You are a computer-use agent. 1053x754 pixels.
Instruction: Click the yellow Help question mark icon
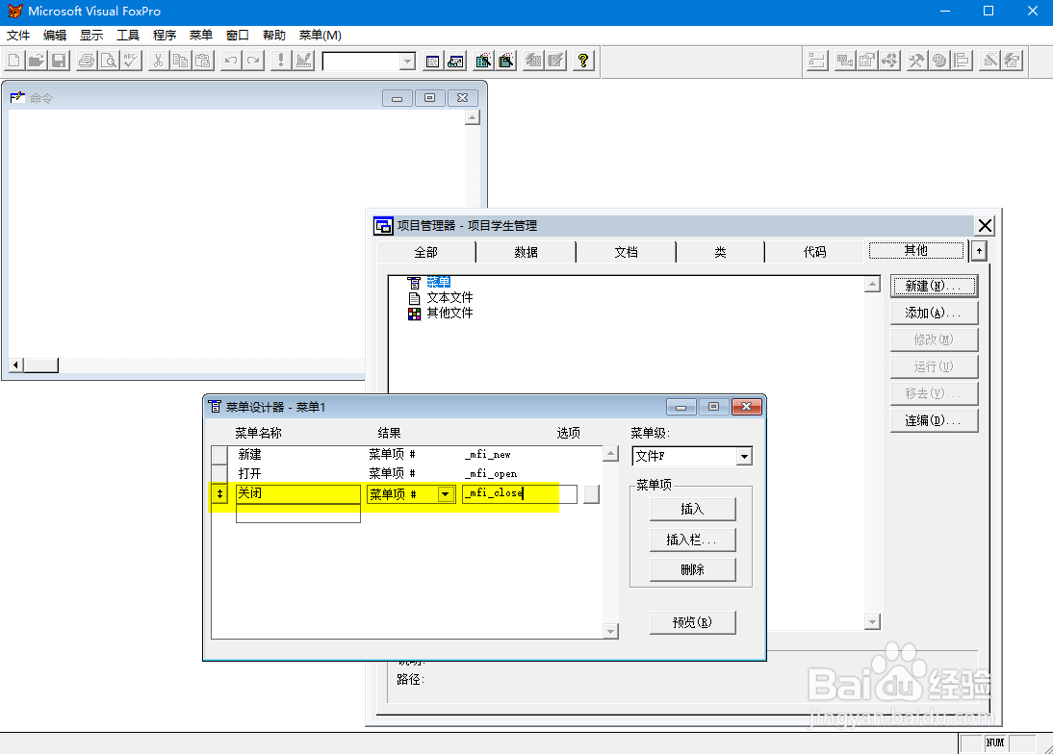click(583, 61)
